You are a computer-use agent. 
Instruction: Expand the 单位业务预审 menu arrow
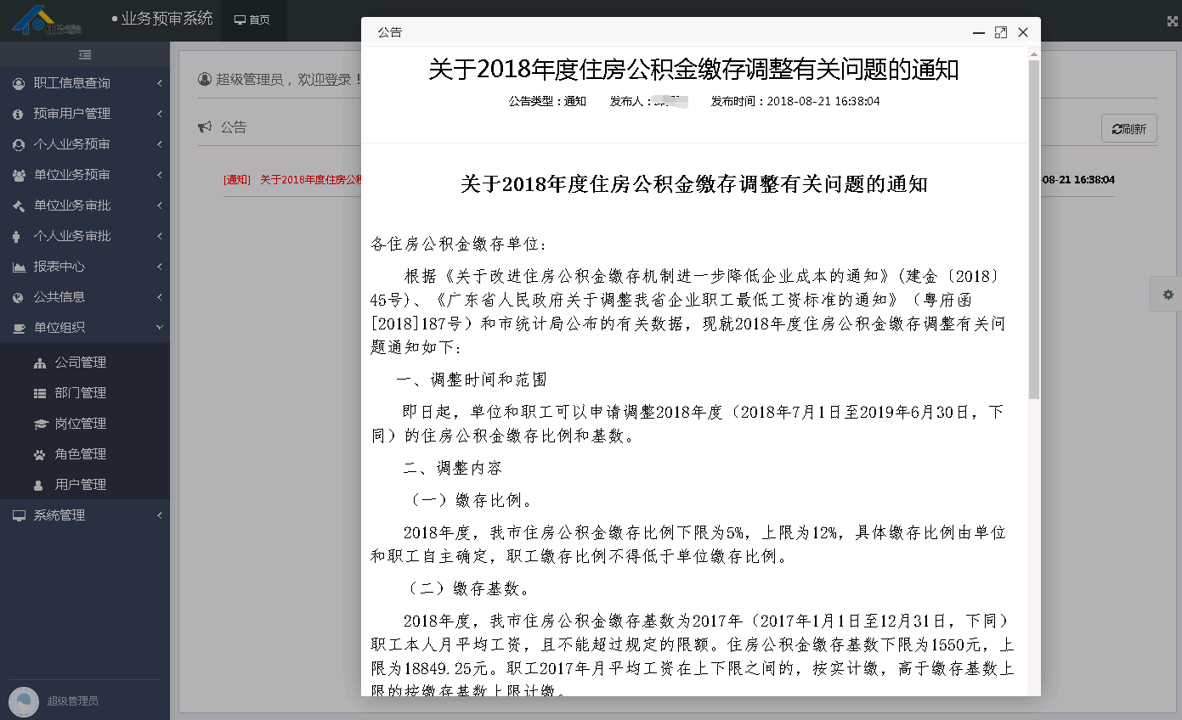159,175
